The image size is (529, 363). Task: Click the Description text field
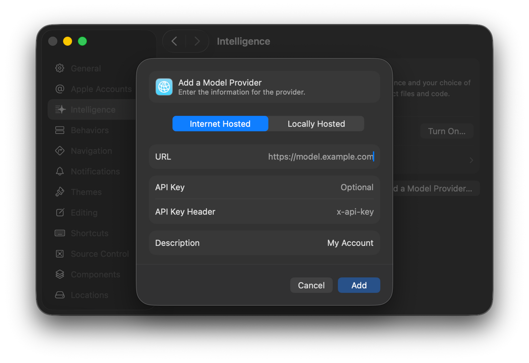click(x=317, y=243)
